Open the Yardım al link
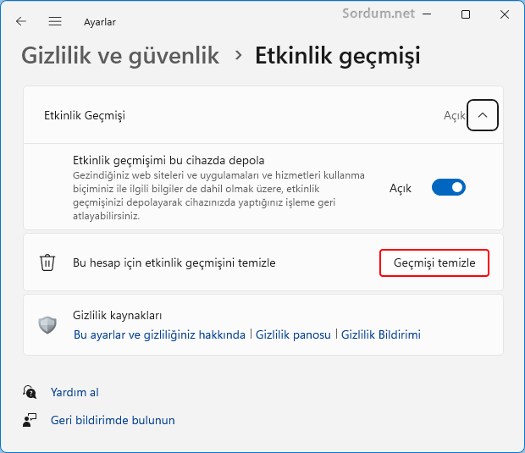The image size is (525, 453). tap(75, 392)
